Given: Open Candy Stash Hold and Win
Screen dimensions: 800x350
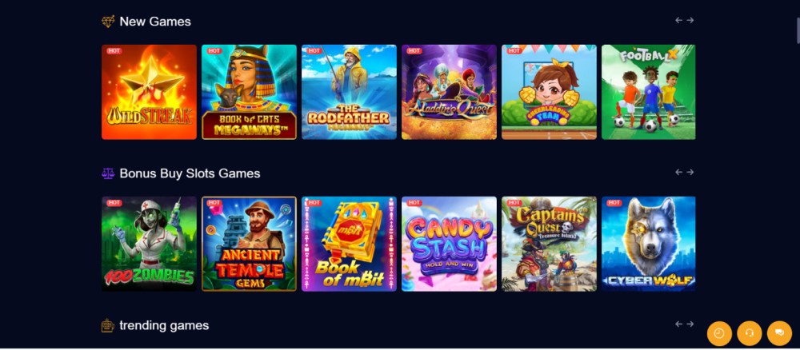Looking at the screenshot, I should point(449,244).
